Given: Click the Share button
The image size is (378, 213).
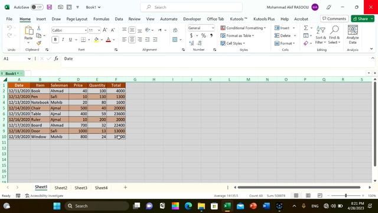Looking at the screenshot, I should [x=361, y=18].
